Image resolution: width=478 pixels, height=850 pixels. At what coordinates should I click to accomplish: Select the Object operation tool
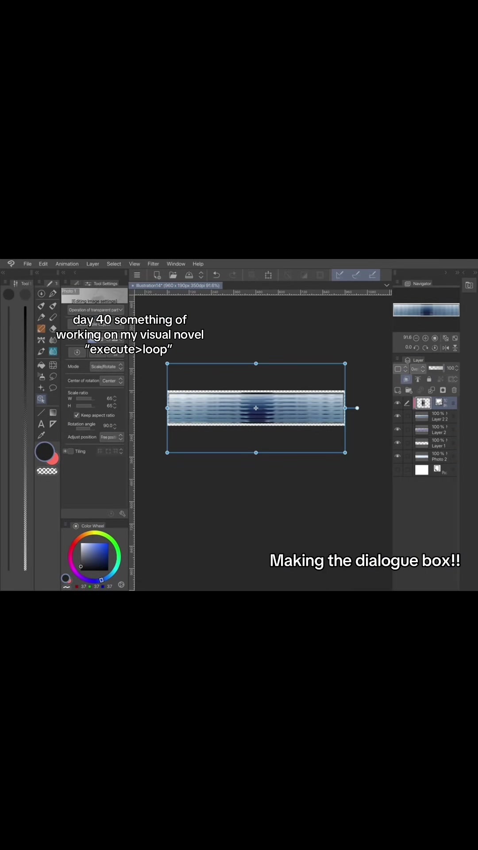click(x=41, y=399)
